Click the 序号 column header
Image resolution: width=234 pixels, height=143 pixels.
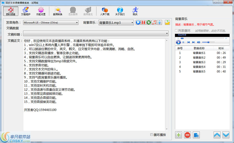(x=180, y=48)
